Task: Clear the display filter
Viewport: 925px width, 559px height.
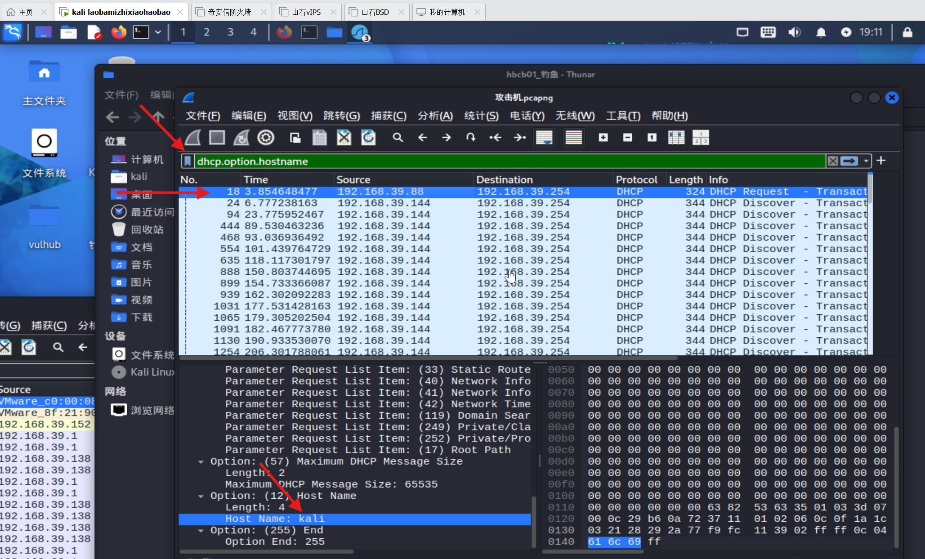Action: tap(833, 161)
